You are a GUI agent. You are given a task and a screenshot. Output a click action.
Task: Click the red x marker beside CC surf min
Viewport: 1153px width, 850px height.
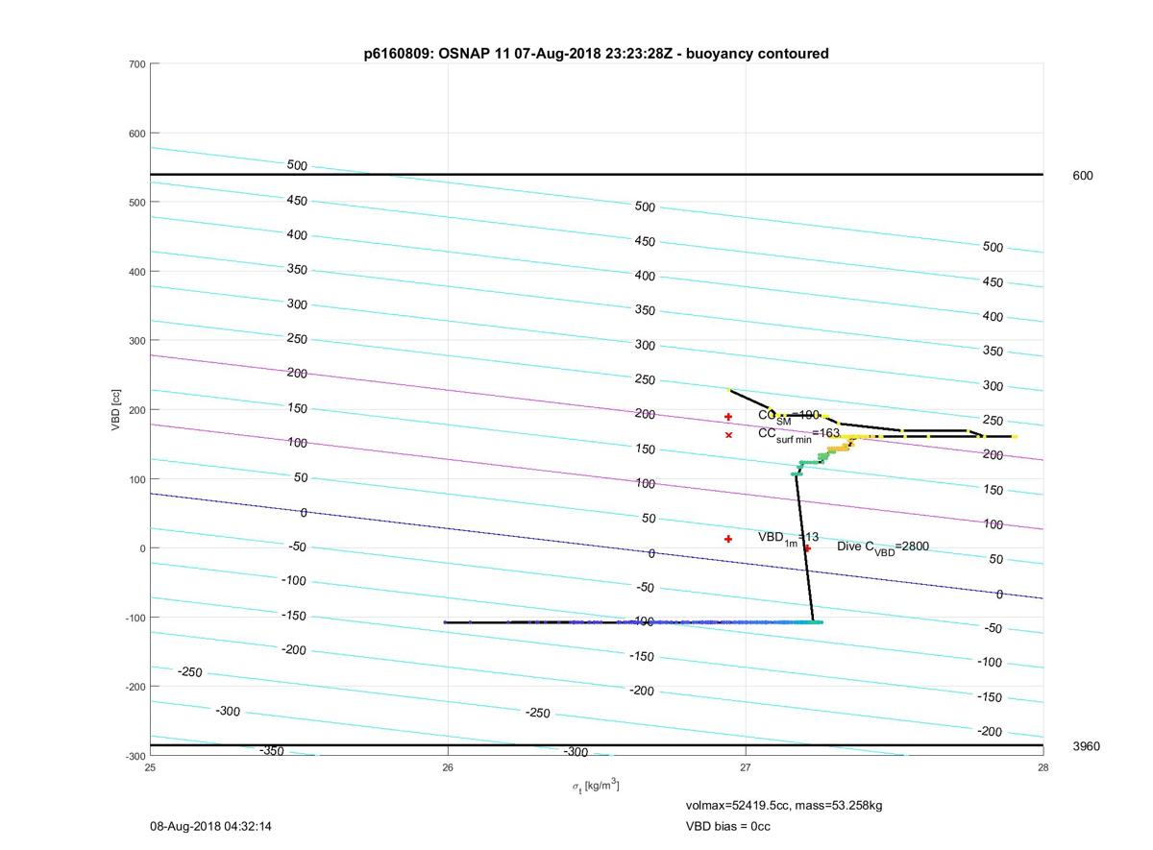pyautogui.click(x=728, y=435)
